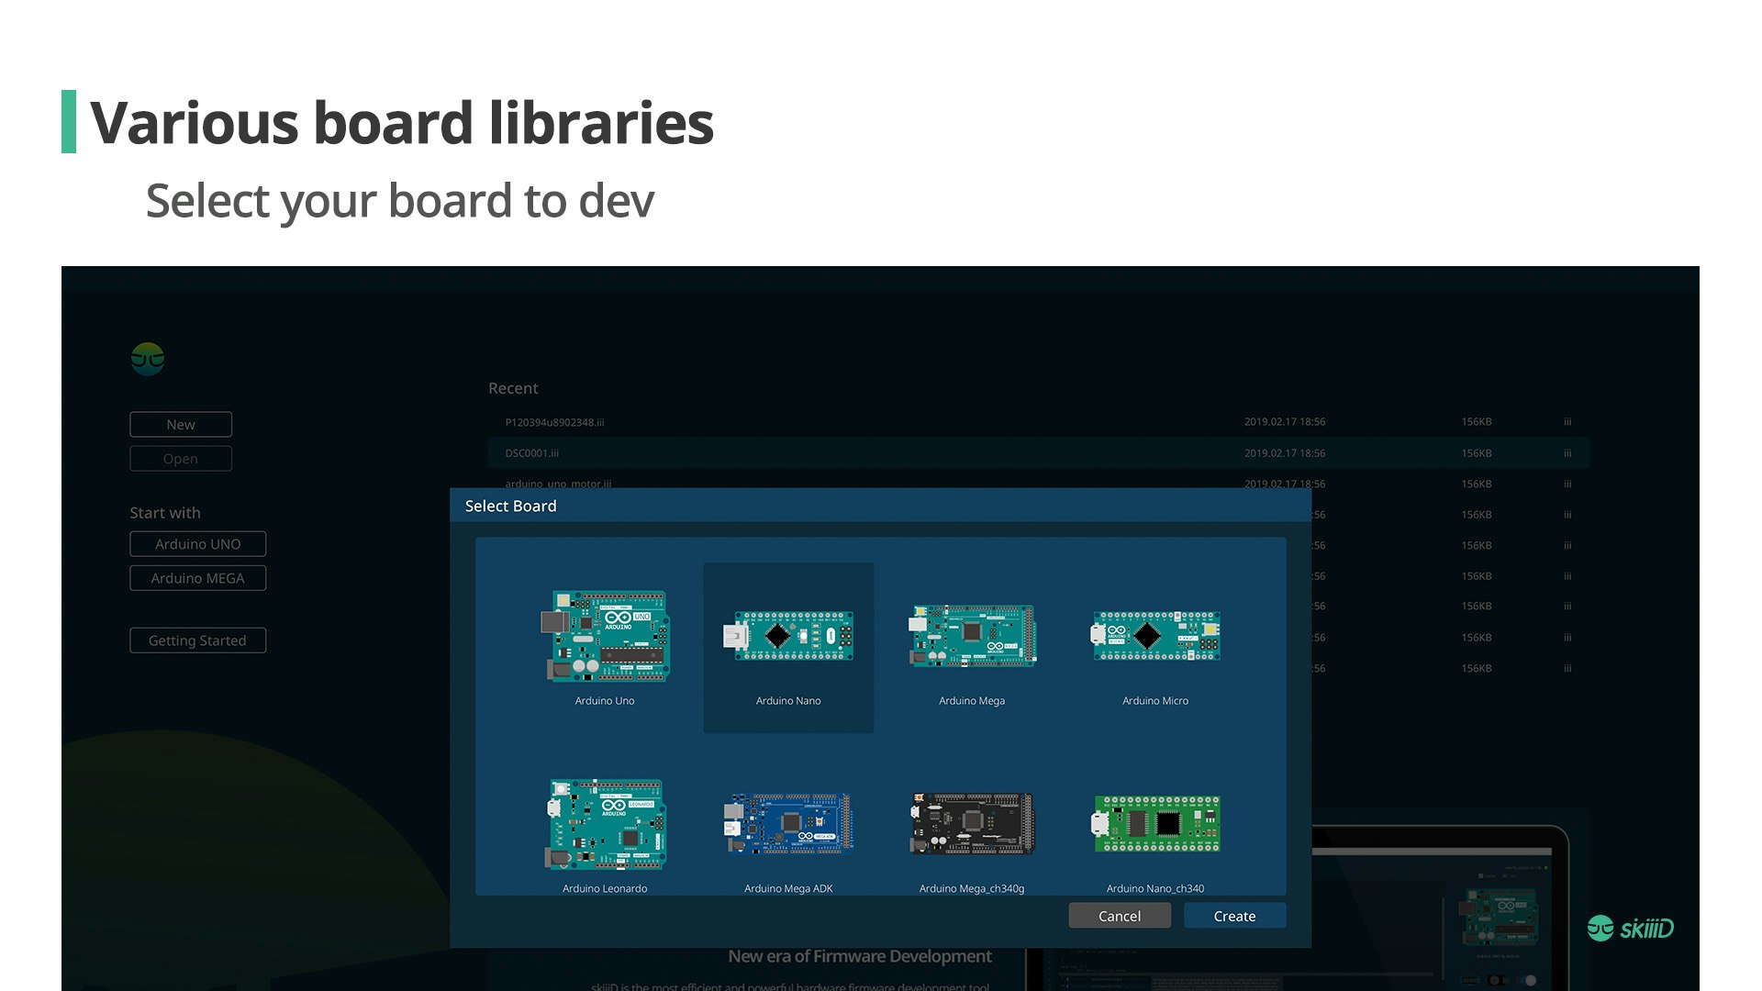This screenshot has width=1762, height=991.
Task: Open recent file P120394u8902348.iii
Action: pos(554,422)
